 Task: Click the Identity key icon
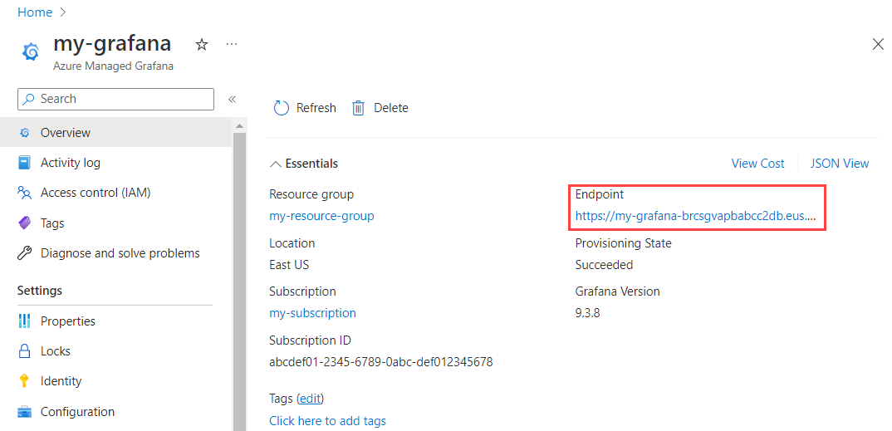coord(24,381)
